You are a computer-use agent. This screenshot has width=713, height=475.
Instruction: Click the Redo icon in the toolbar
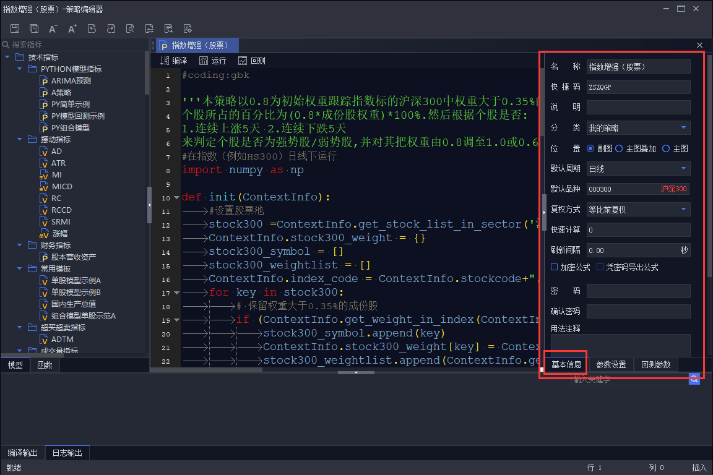pyautogui.click(x=111, y=28)
